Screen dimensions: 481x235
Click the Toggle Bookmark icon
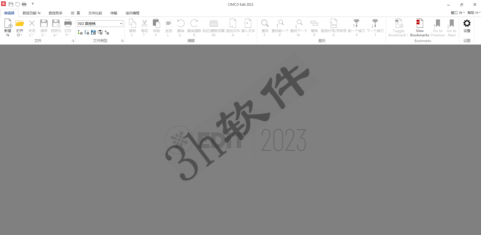(399, 23)
